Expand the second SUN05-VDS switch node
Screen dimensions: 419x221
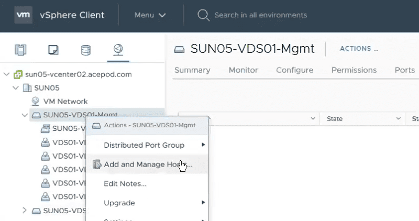coord(24,211)
